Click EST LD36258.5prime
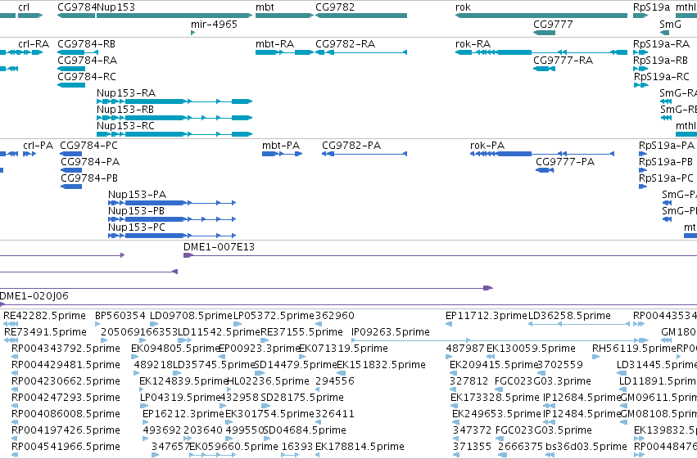 tap(579, 324)
